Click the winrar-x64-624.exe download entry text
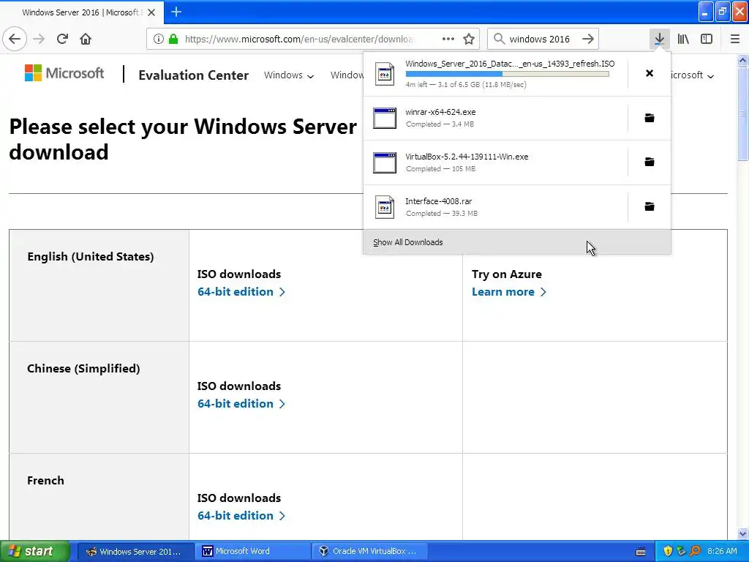The height and width of the screenshot is (562, 749). [x=440, y=112]
